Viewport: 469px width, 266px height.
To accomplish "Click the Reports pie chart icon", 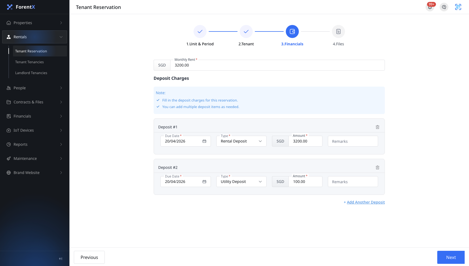I will coord(9,144).
